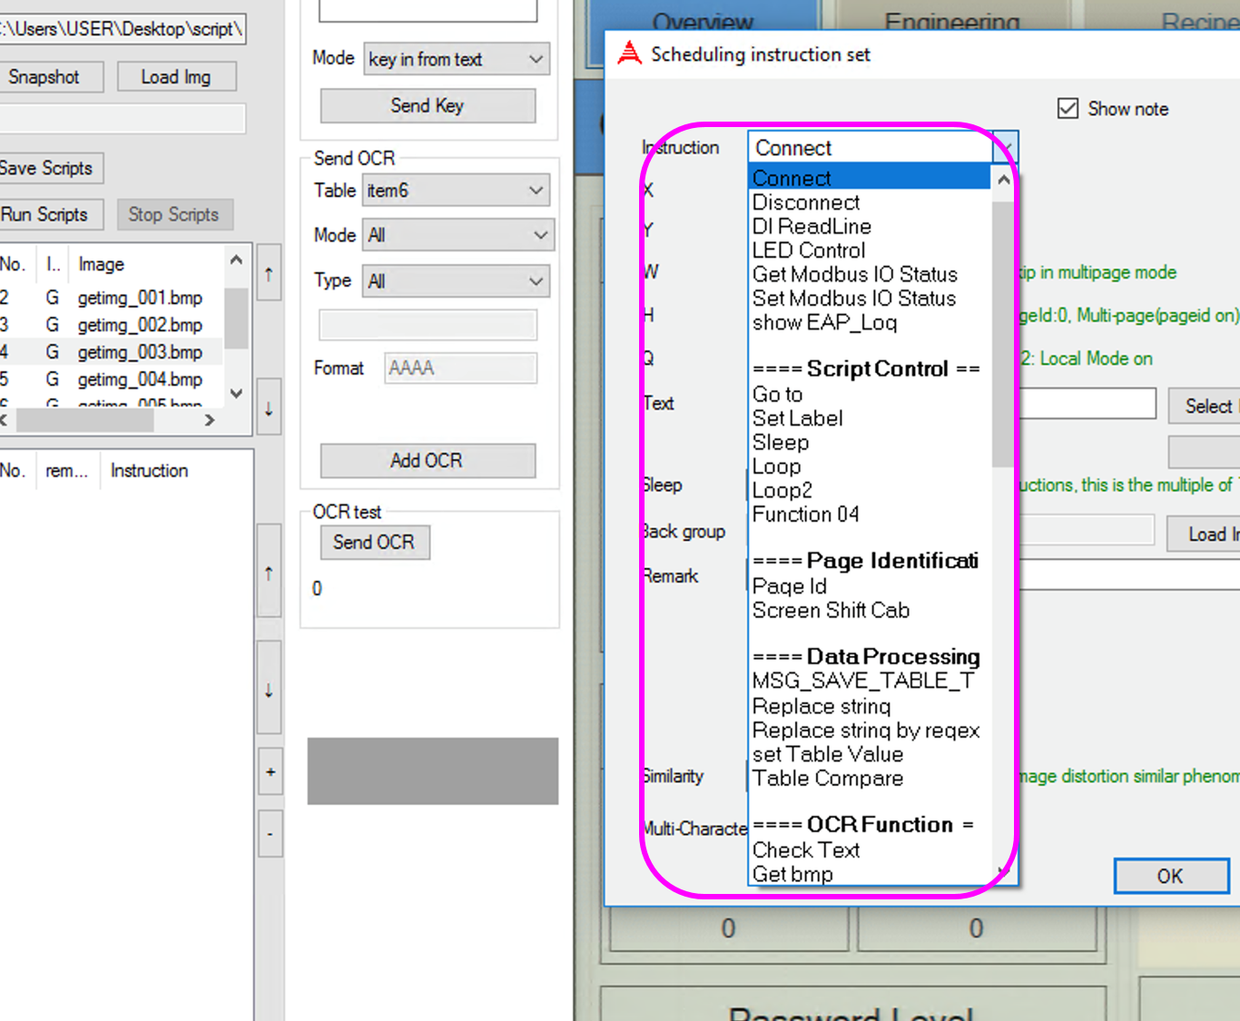Select Sleep in the instruction list
Image resolution: width=1240 pixels, height=1021 pixels.
click(781, 442)
